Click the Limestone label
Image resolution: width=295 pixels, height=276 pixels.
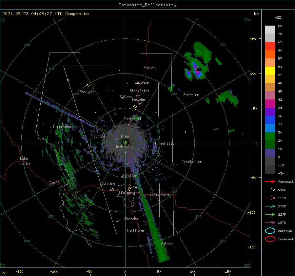pyautogui.click(x=62, y=127)
